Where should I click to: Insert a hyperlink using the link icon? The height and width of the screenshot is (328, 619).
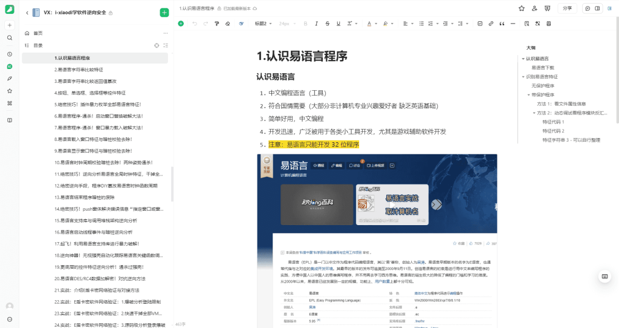coord(490,24)
